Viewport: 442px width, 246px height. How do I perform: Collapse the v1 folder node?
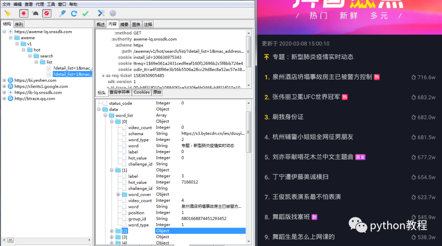tap(17, 44)
